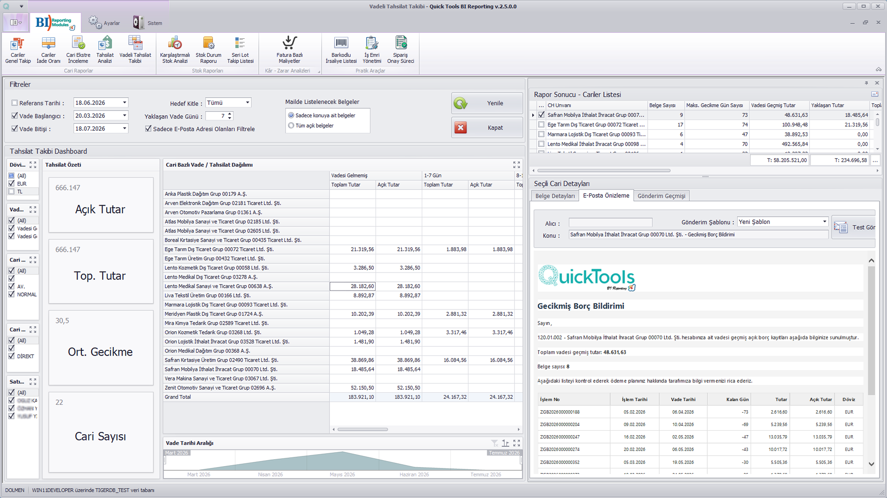The width and height of the screenshot is (887, 498).
Task: Pin the Rapor Sonucu panel
Action: (x=866, y=83)
